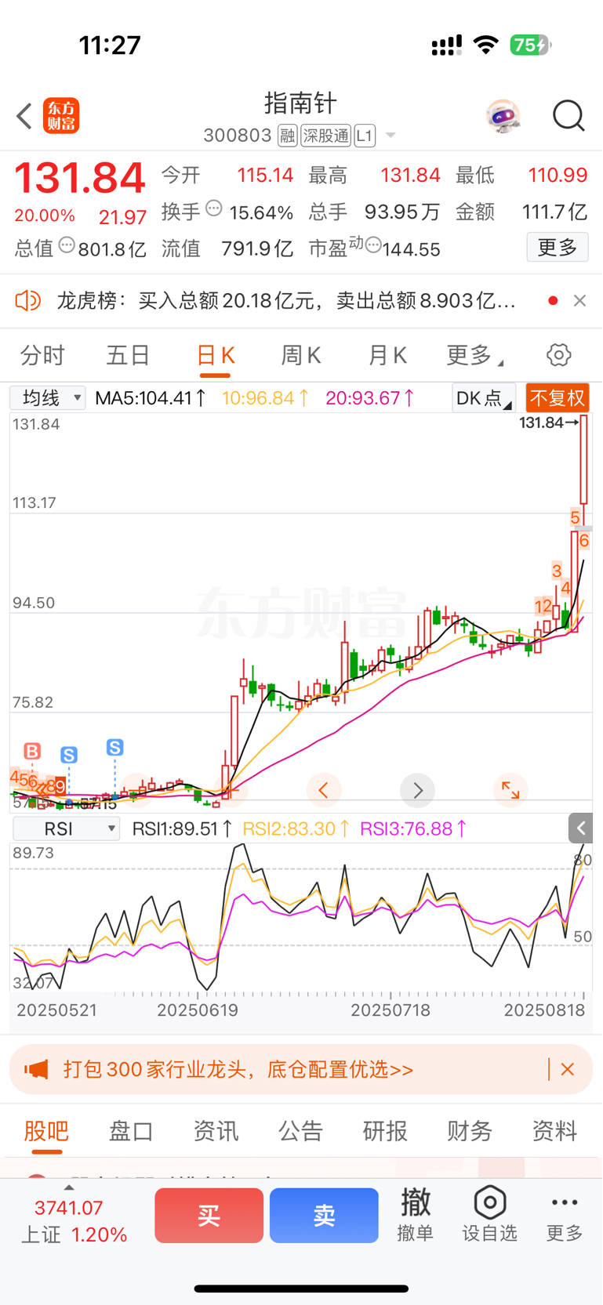Move chart right with arrow button
Screen dimensions: 603x1305
click(x=417, y=791)
